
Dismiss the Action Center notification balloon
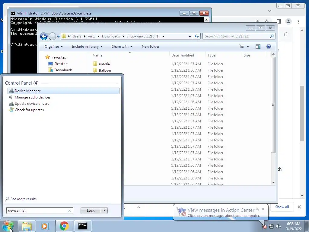pyautogui.click(x=263, y=209)
